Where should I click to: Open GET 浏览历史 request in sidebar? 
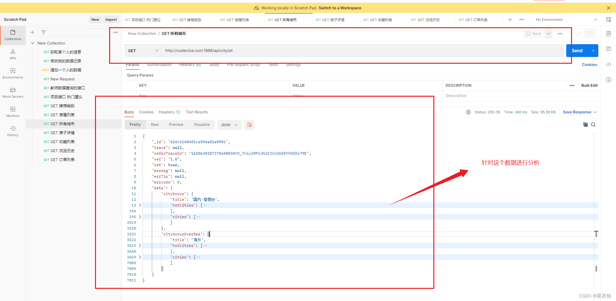click(62, 151)
